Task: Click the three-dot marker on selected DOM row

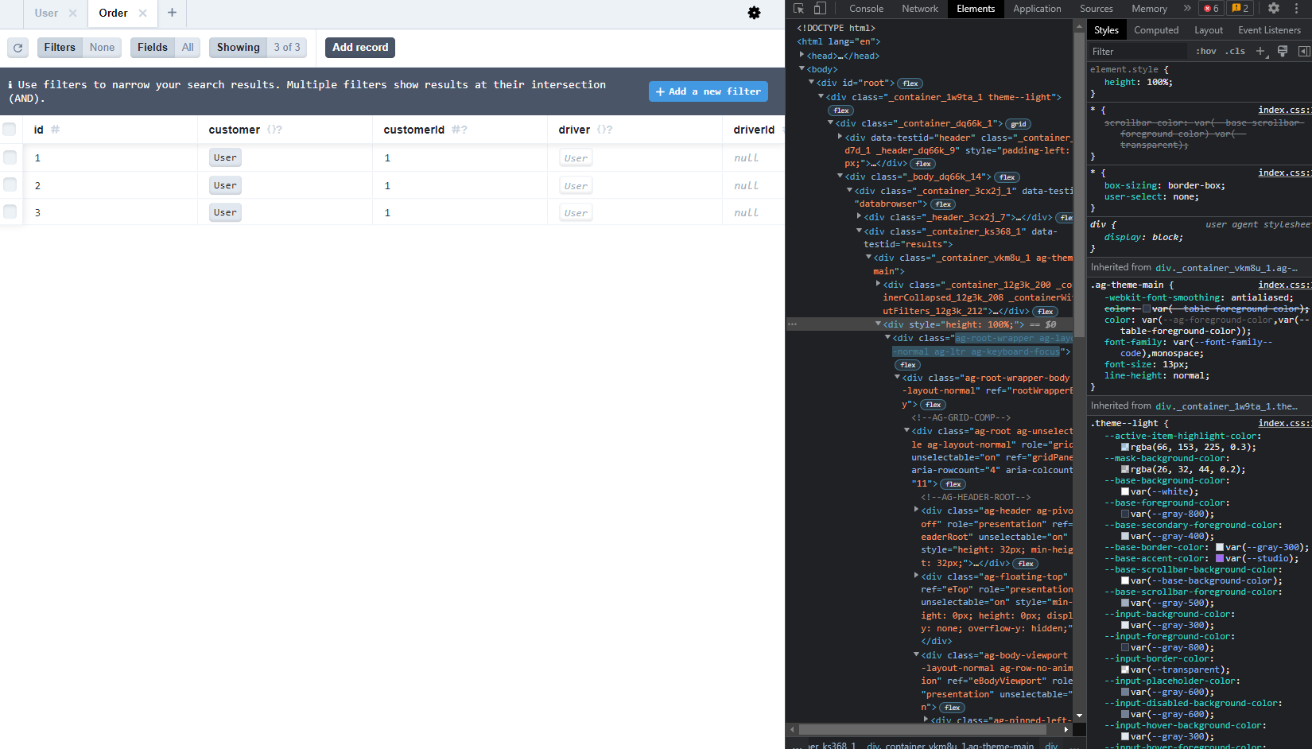Action: (792, 324)
